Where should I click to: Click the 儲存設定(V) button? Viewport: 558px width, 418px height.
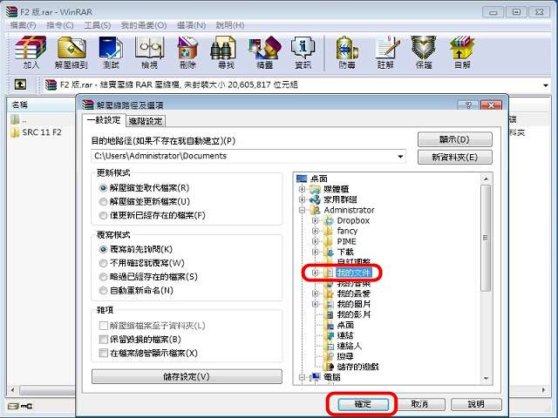[187, 377]
